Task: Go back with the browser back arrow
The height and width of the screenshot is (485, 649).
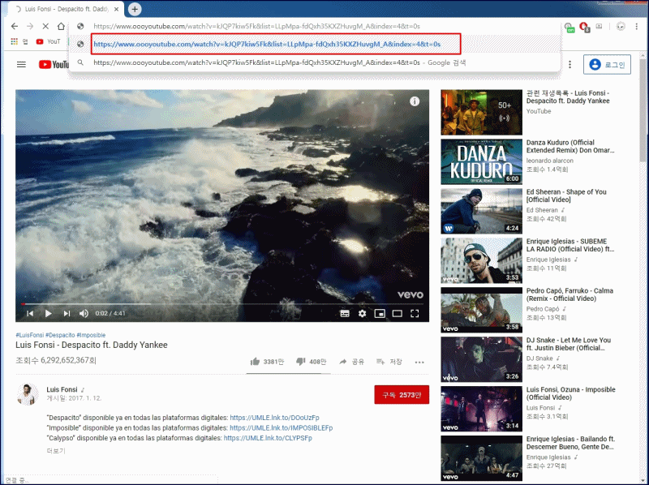Action: [15, 26]
